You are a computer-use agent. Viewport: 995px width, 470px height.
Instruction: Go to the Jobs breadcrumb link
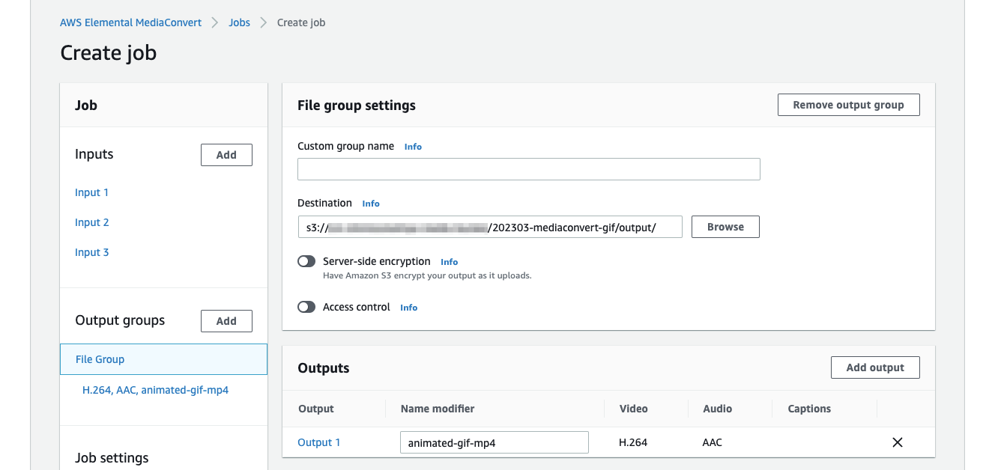tap(239, 22)
